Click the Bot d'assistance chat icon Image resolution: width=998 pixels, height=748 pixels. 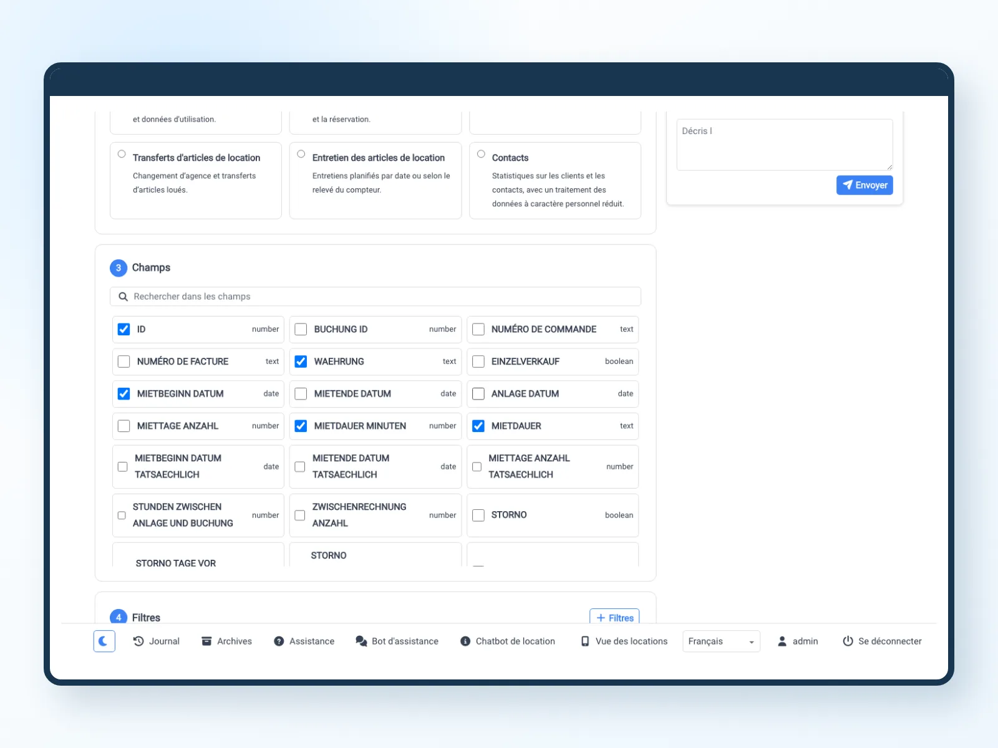pos(361,641)
